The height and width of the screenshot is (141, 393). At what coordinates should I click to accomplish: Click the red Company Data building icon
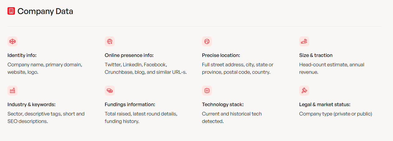coord(11,11)
